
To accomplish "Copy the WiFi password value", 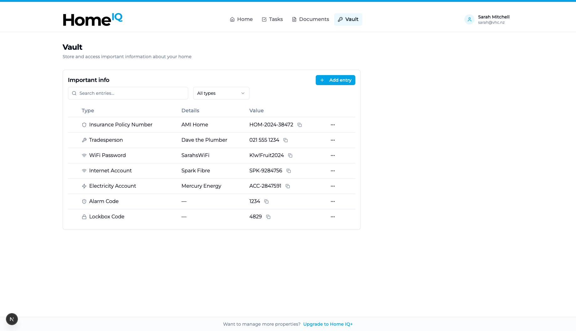I will coord(290,155).
